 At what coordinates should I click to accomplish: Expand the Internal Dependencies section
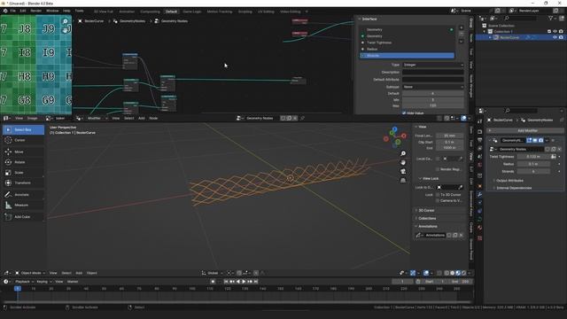pos(513,188)
